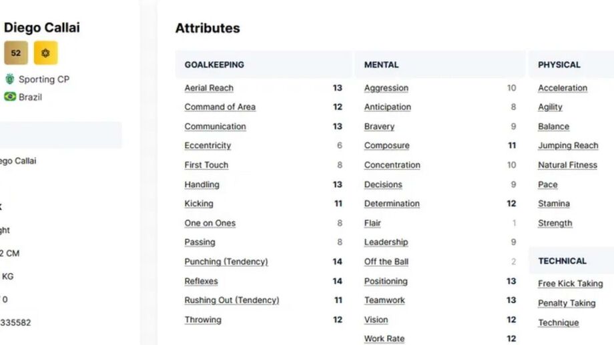The image size is (614, 345).
Task: Click the Off the Ball link
Action: click(x=386, y=262)
